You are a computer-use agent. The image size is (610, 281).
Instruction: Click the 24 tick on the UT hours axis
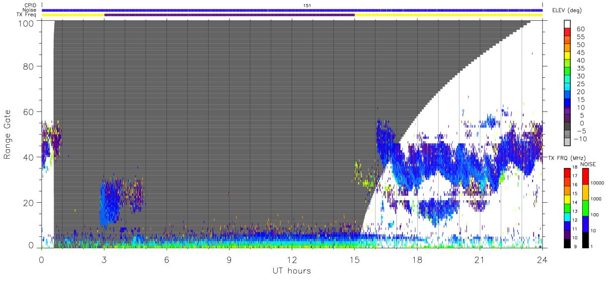coord(542,260)
